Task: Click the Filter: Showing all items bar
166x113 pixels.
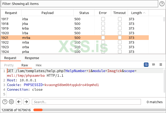Action: pyautogui.click(x=79, y=4)
